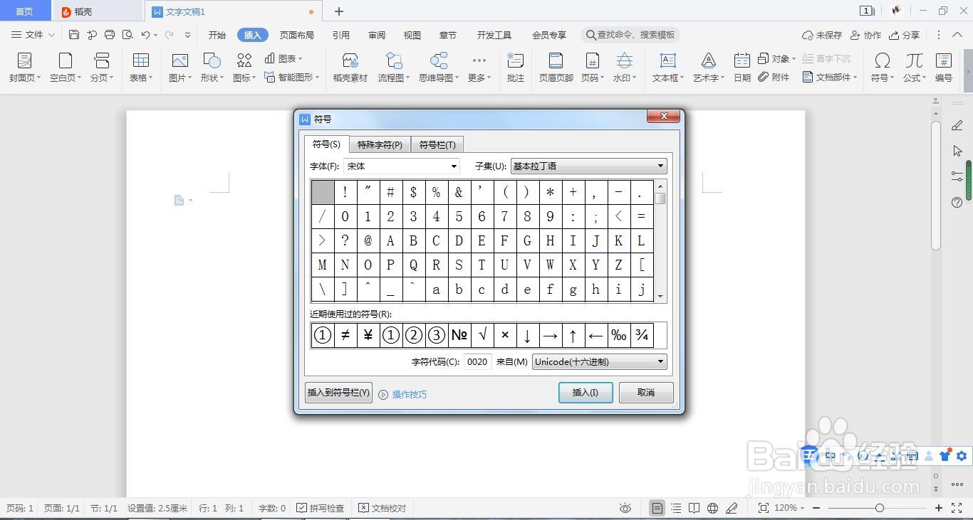Click the 插入(I) button to insert symbol

(x=584, y=392)
